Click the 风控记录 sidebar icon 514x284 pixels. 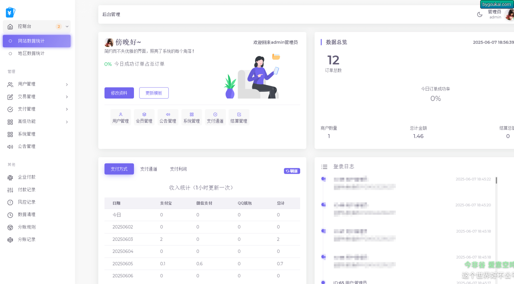10,202
